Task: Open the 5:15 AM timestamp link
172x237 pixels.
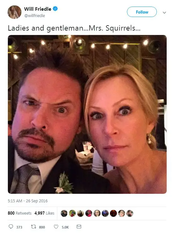Action: tap(28, 201)
